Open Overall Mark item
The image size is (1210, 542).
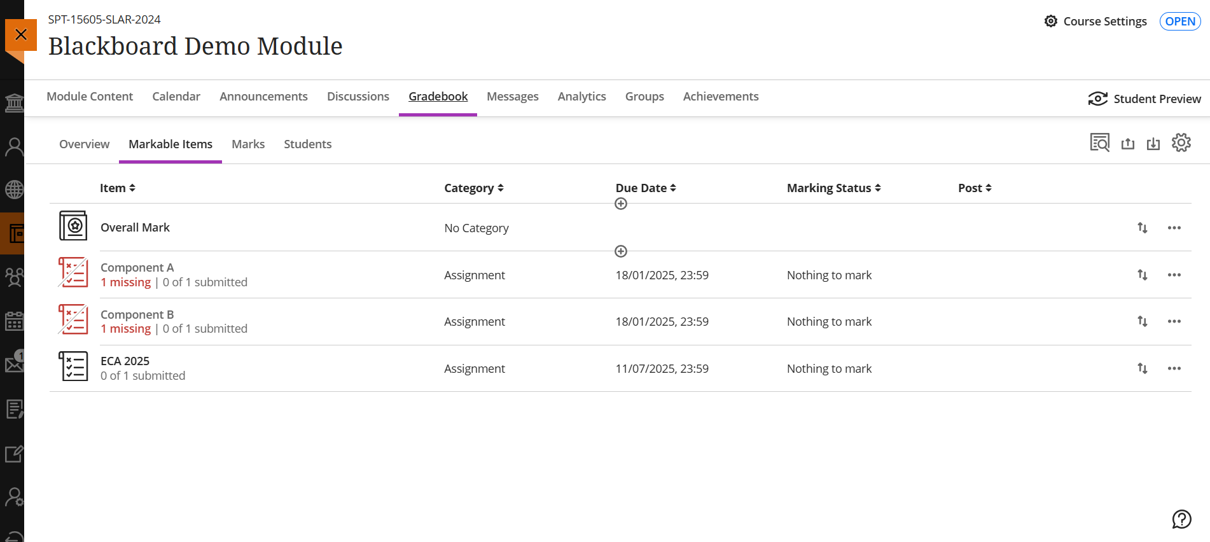[135, 227]
